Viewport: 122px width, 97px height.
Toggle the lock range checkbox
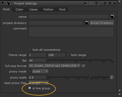pyautogui.click(x=68, y=55)
